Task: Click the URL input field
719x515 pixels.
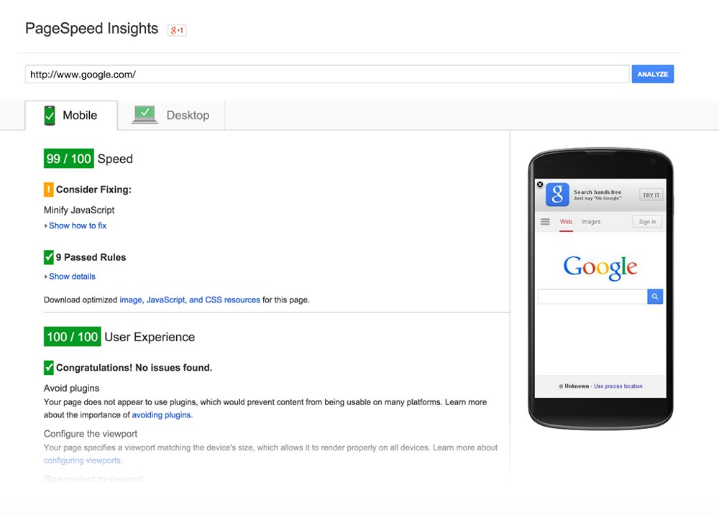Action: (x=327, y=74)
